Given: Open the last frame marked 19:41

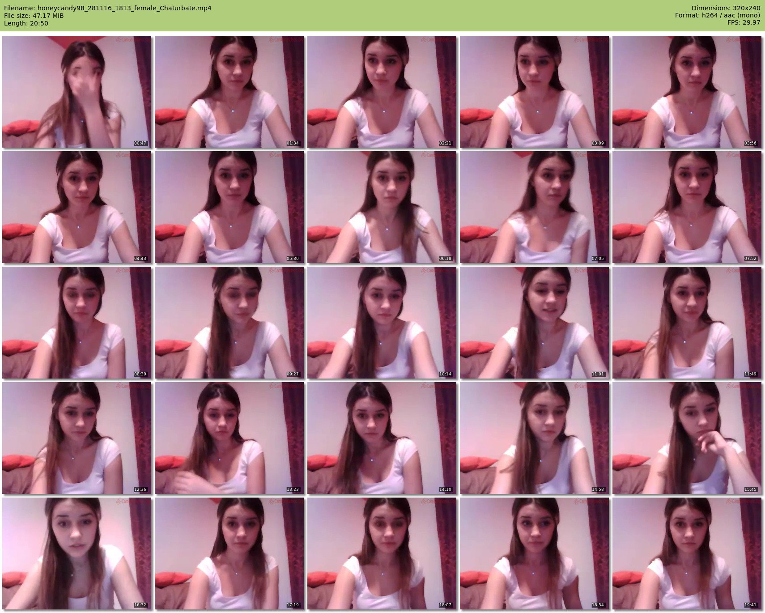Looking at the screenshot, I should (x=687, y=553).
